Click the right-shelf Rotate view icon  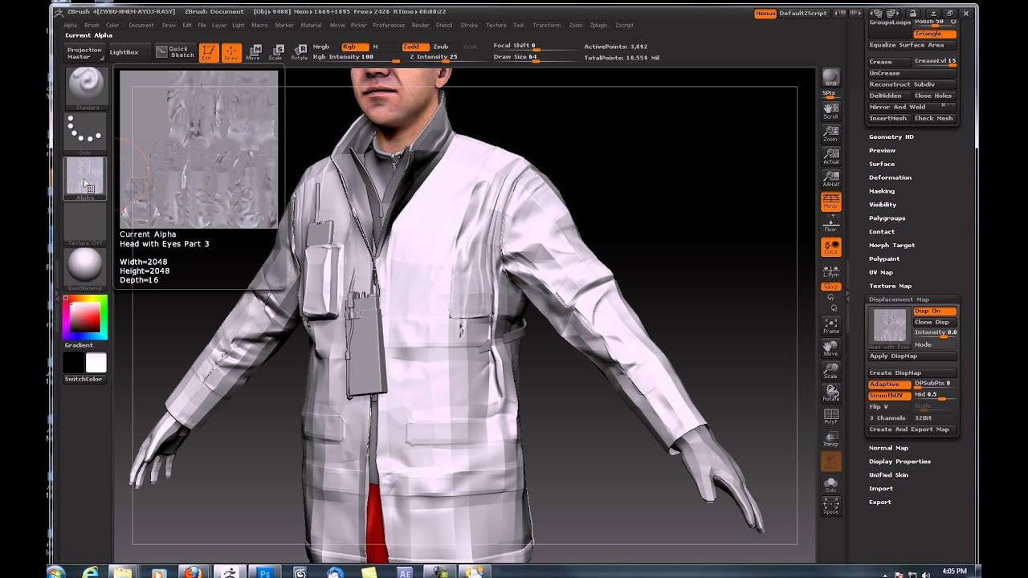click(x=831, y=393)
